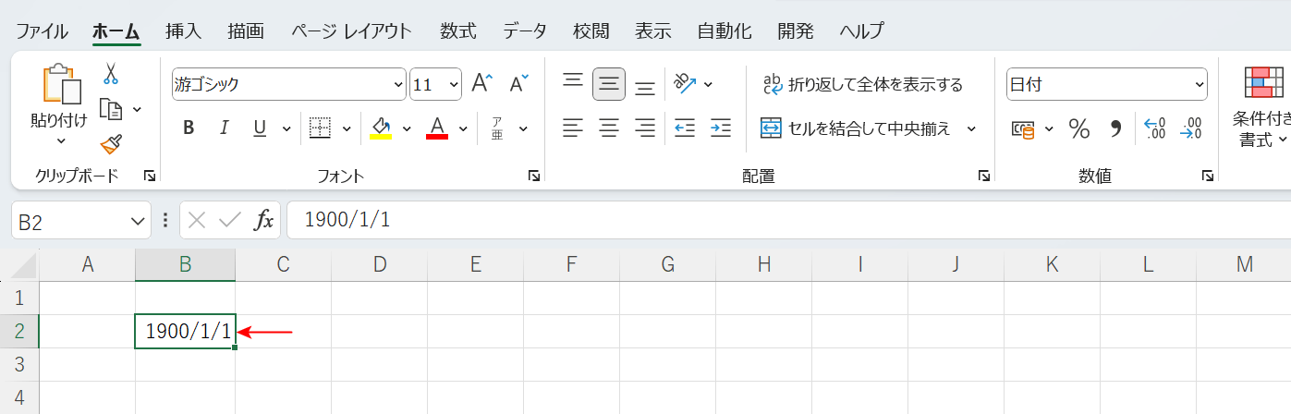The image size is (1291, 414).
Task: Click the comma style icon
Action: (x=1115, y=128)
